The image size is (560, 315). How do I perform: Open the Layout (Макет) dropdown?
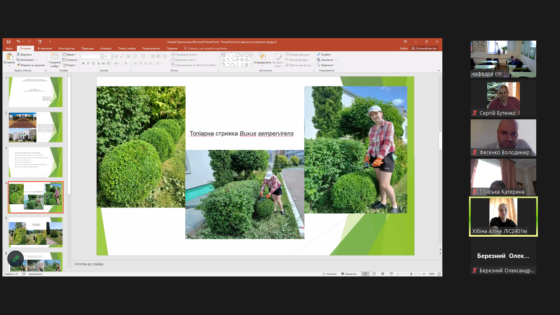coord(70,55)
